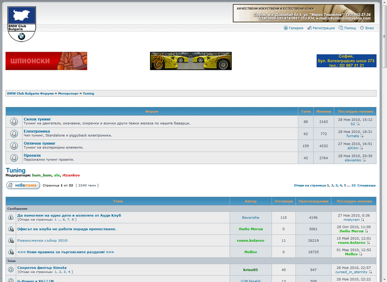The width and height of the screenshot is (387, 282).
Task: Click Следваща next page link
Action: (x=367, y=185)
